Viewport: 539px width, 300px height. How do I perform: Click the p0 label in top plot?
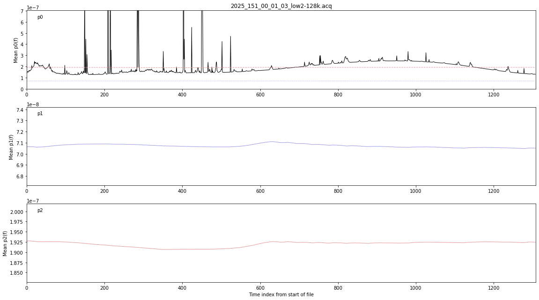[x=40, y=17]
